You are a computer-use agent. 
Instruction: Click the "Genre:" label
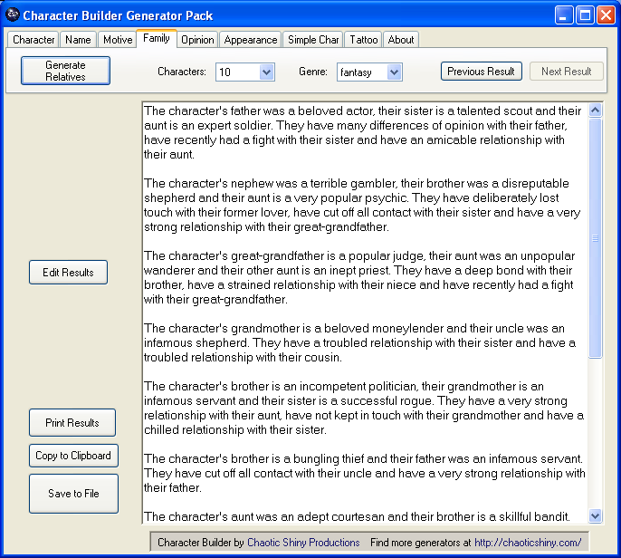click(x=313, y=72)
